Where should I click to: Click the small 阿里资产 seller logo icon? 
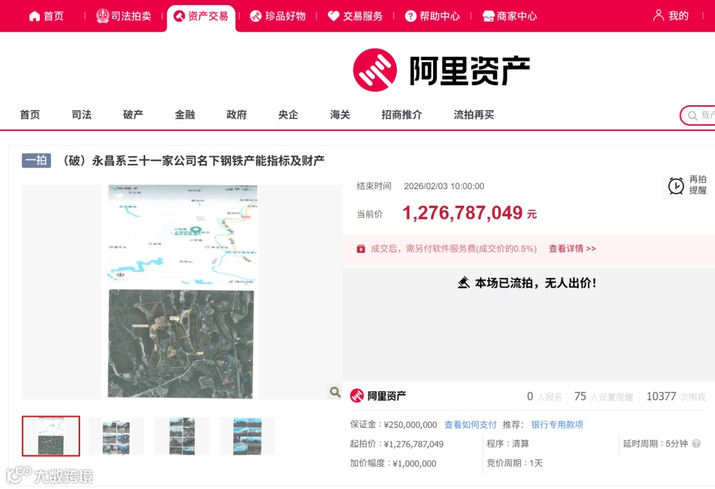point(357,396)
